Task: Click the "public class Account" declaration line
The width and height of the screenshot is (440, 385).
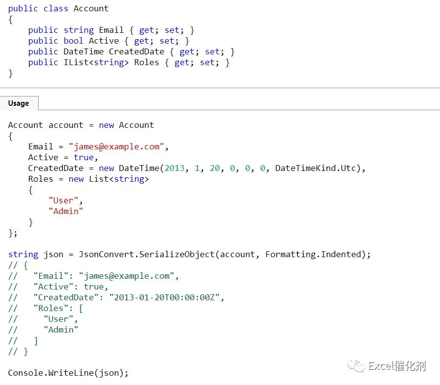Action: coord(58,8)
